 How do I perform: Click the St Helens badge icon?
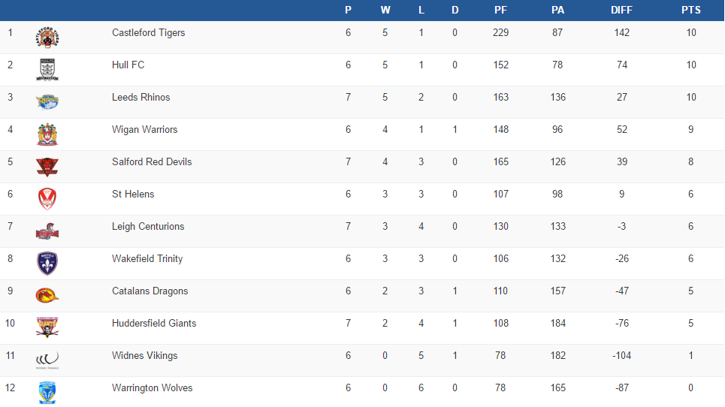[x=47, y=198]
